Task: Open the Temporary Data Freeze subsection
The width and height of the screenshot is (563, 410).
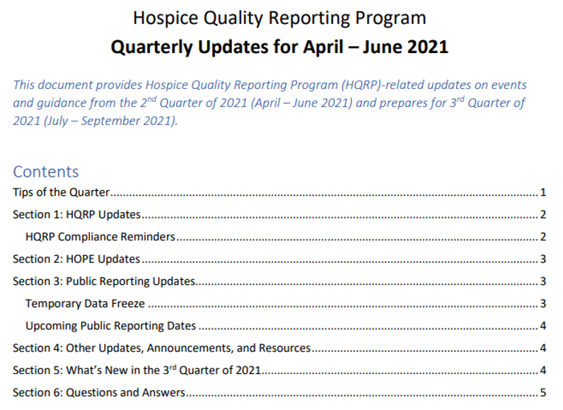Action: pyautogui.click(x=85, y=303)
